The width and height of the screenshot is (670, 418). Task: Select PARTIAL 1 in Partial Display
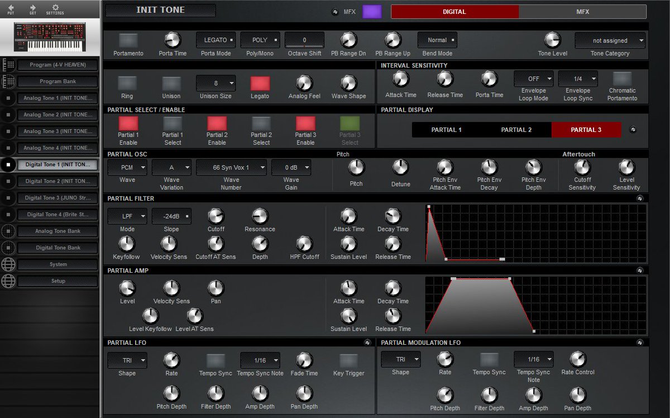pos(447,129)
